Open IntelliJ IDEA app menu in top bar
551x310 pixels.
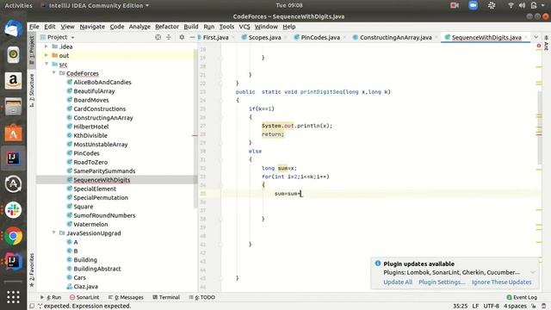click(x=96, y=6)
